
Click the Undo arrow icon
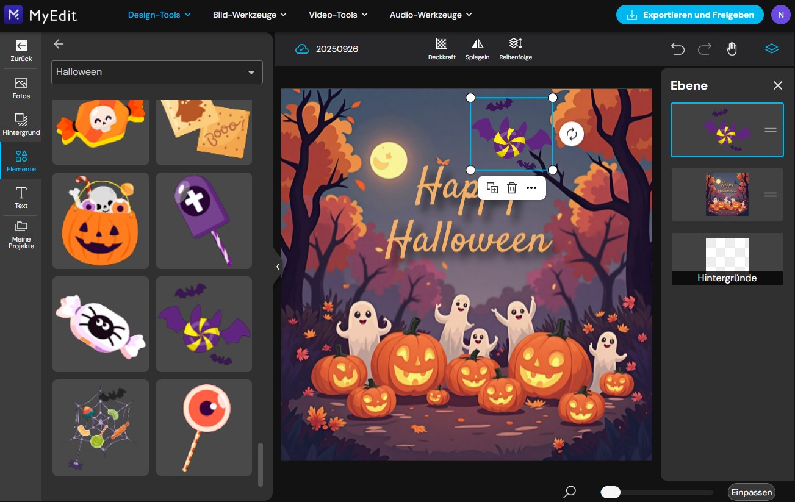coord(677,48)
